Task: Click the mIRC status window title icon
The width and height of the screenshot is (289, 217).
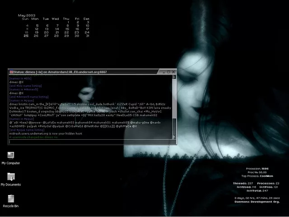Action: point(10,72)
